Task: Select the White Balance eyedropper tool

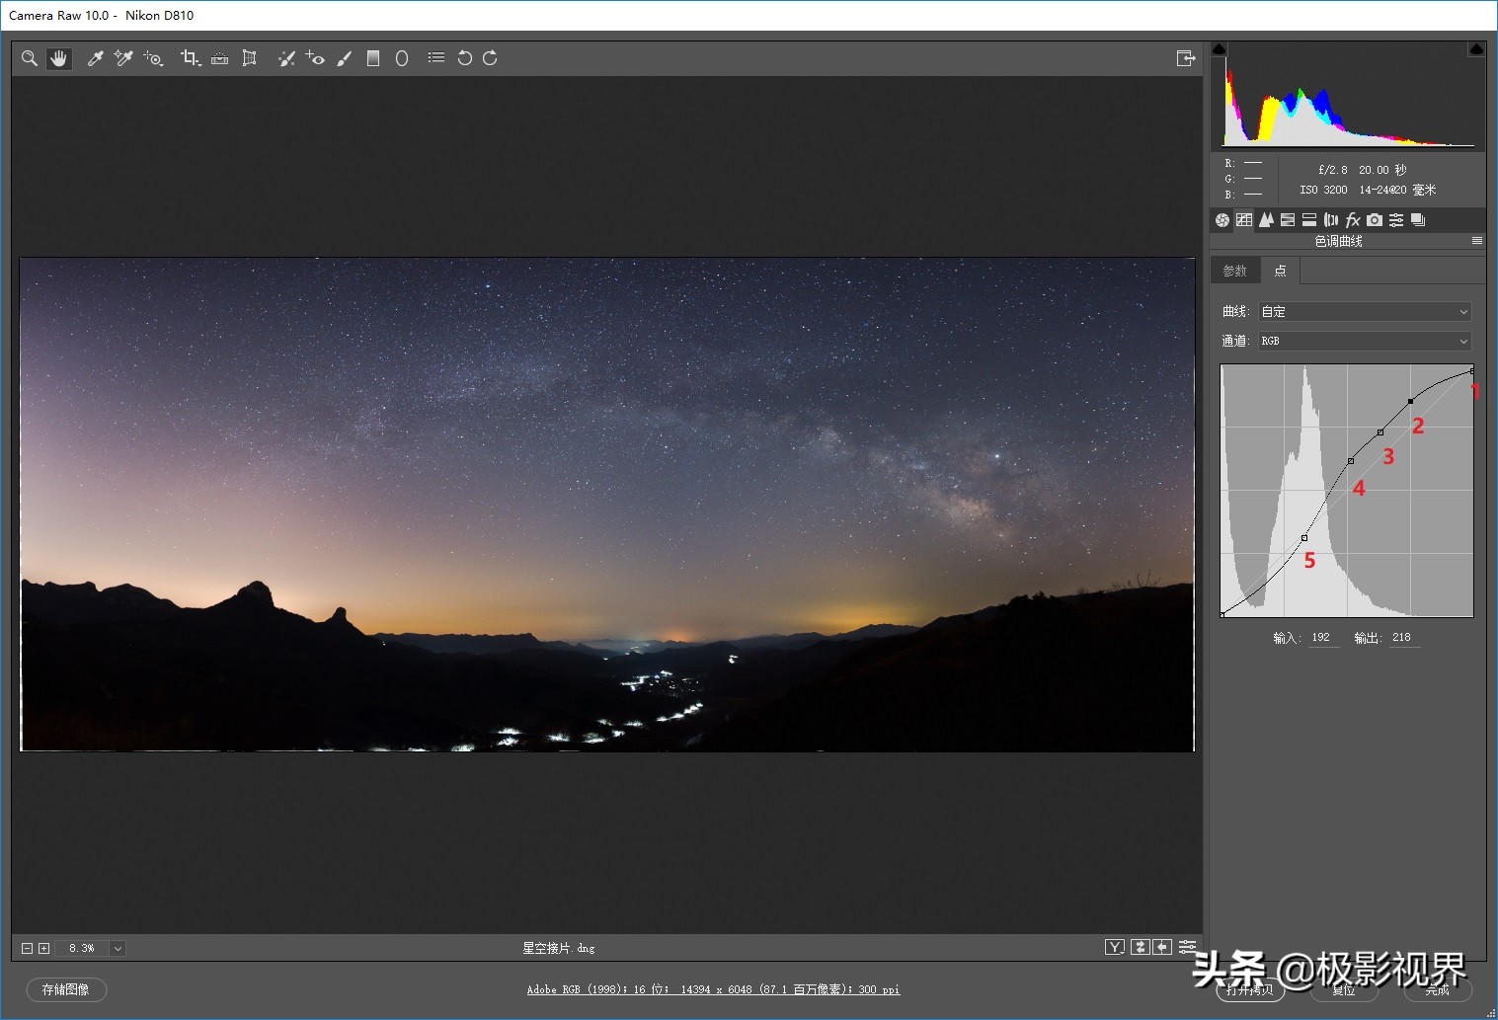Action: (96, 58)
